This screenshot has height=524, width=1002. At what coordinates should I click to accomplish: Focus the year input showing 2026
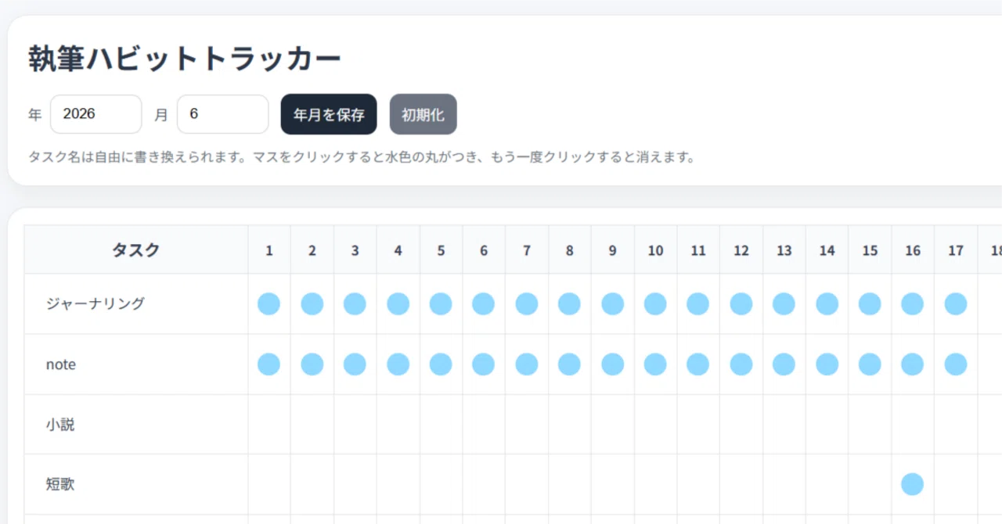pos(96,114)
